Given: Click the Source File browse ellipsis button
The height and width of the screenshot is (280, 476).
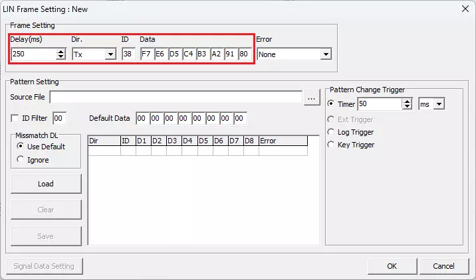Looking at the screenshot, I should pyautogui.click(x=312, y=98).
